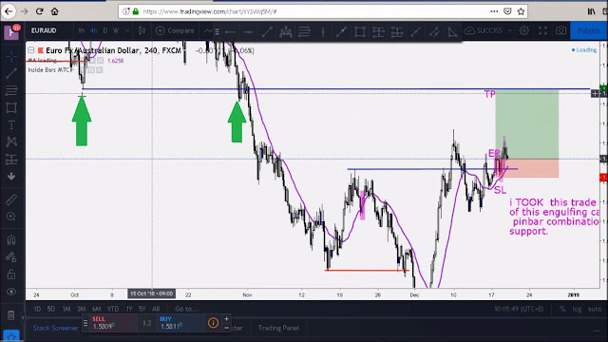Select the Trend Line drawing tool
Image resolution: width=608 pixels, height=342 pixels.
point(11,73)
